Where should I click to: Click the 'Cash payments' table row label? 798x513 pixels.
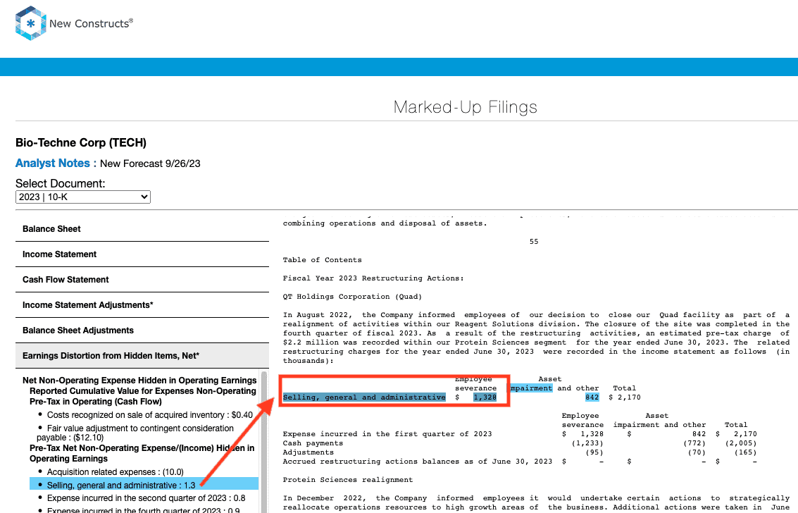[313, 443]
